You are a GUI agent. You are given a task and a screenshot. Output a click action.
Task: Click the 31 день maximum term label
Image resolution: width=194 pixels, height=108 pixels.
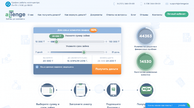pos(116,52)
